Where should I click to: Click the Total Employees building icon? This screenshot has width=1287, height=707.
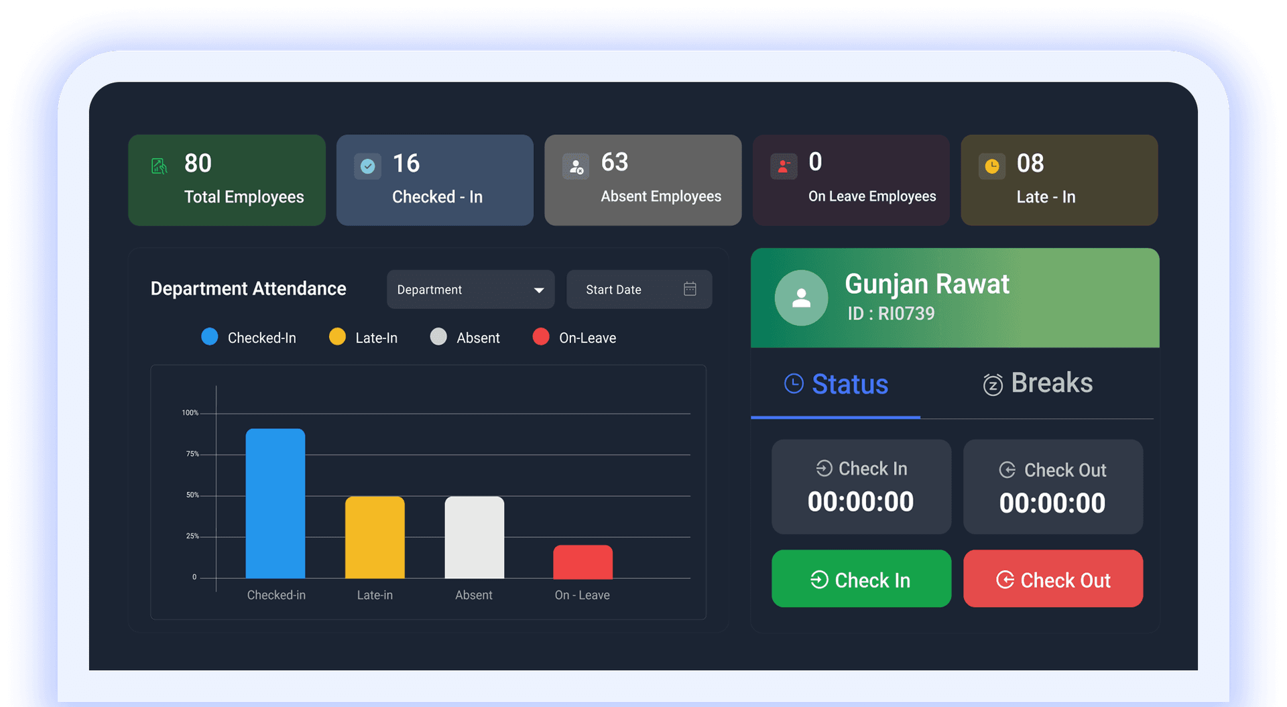[159, 165]
